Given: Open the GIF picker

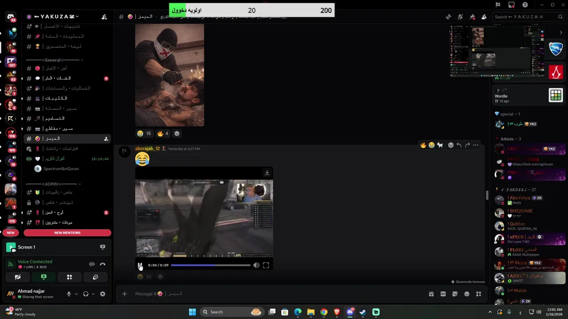Looking at the screenshot, I should point(443,294).
